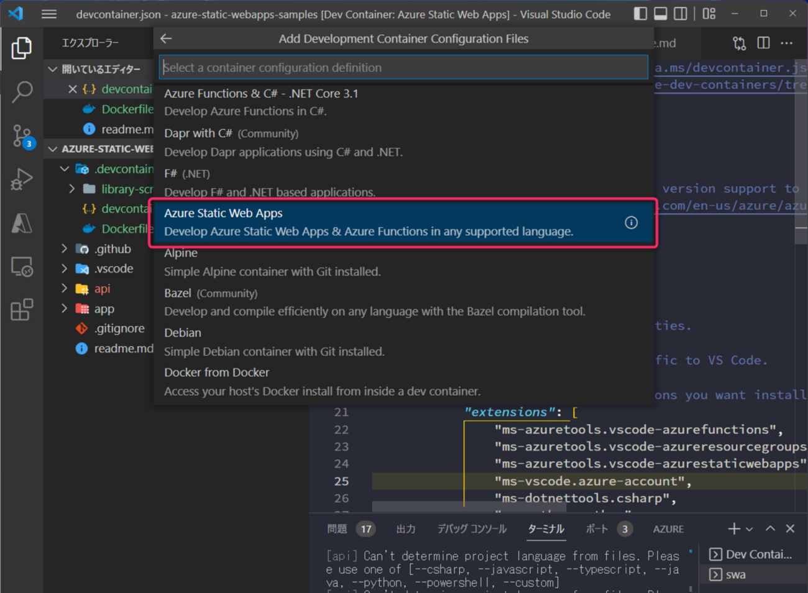Image resolution: width=808 pixels, height=593 pixels.
Task: Select Alpine container definition
Action: coord(403,262)
